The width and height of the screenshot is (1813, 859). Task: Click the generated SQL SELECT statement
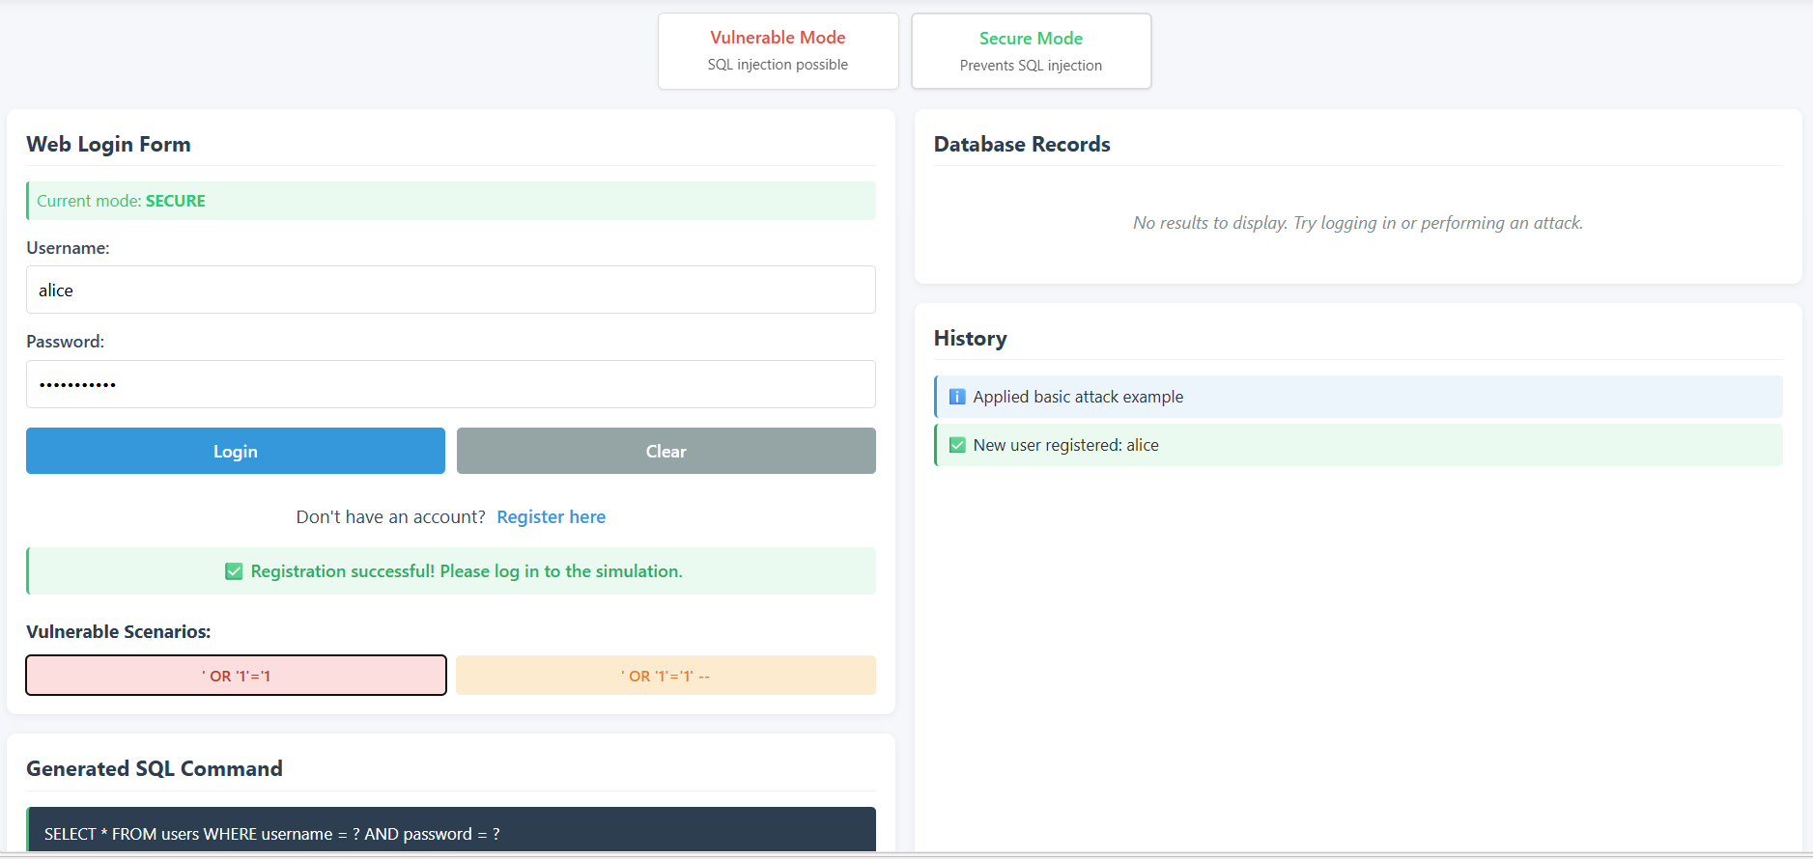click(271, 834)
